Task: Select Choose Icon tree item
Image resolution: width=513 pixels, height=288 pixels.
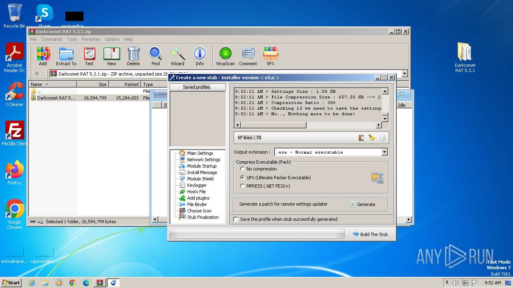Action: 199,211
